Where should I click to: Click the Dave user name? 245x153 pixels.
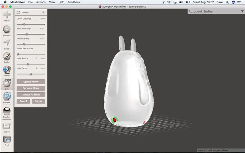click(x=220, y=2)
